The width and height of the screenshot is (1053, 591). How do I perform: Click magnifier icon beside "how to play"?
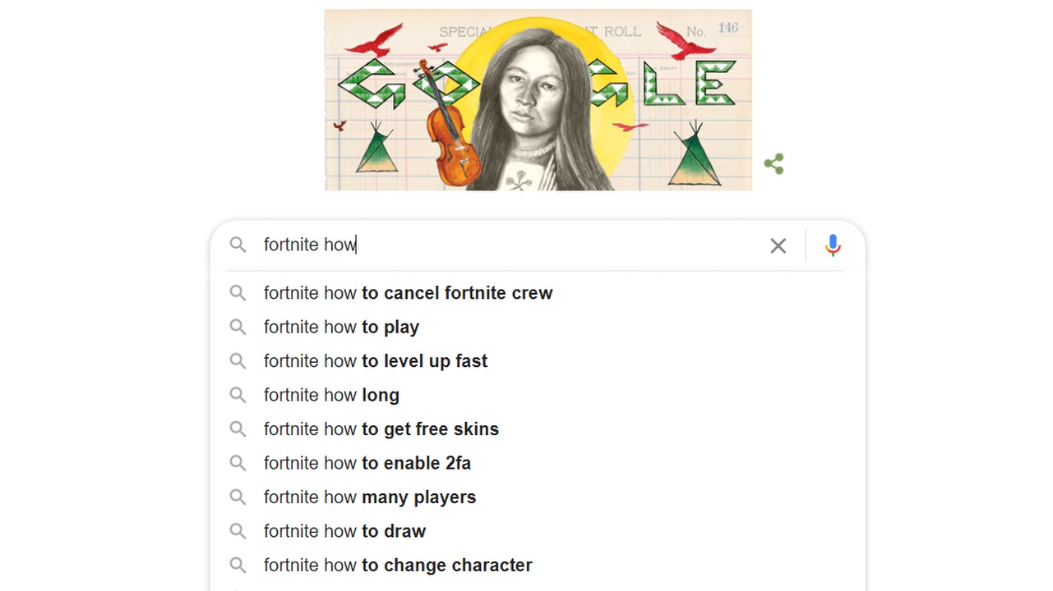pyautogui.click(x=238, y=327)
